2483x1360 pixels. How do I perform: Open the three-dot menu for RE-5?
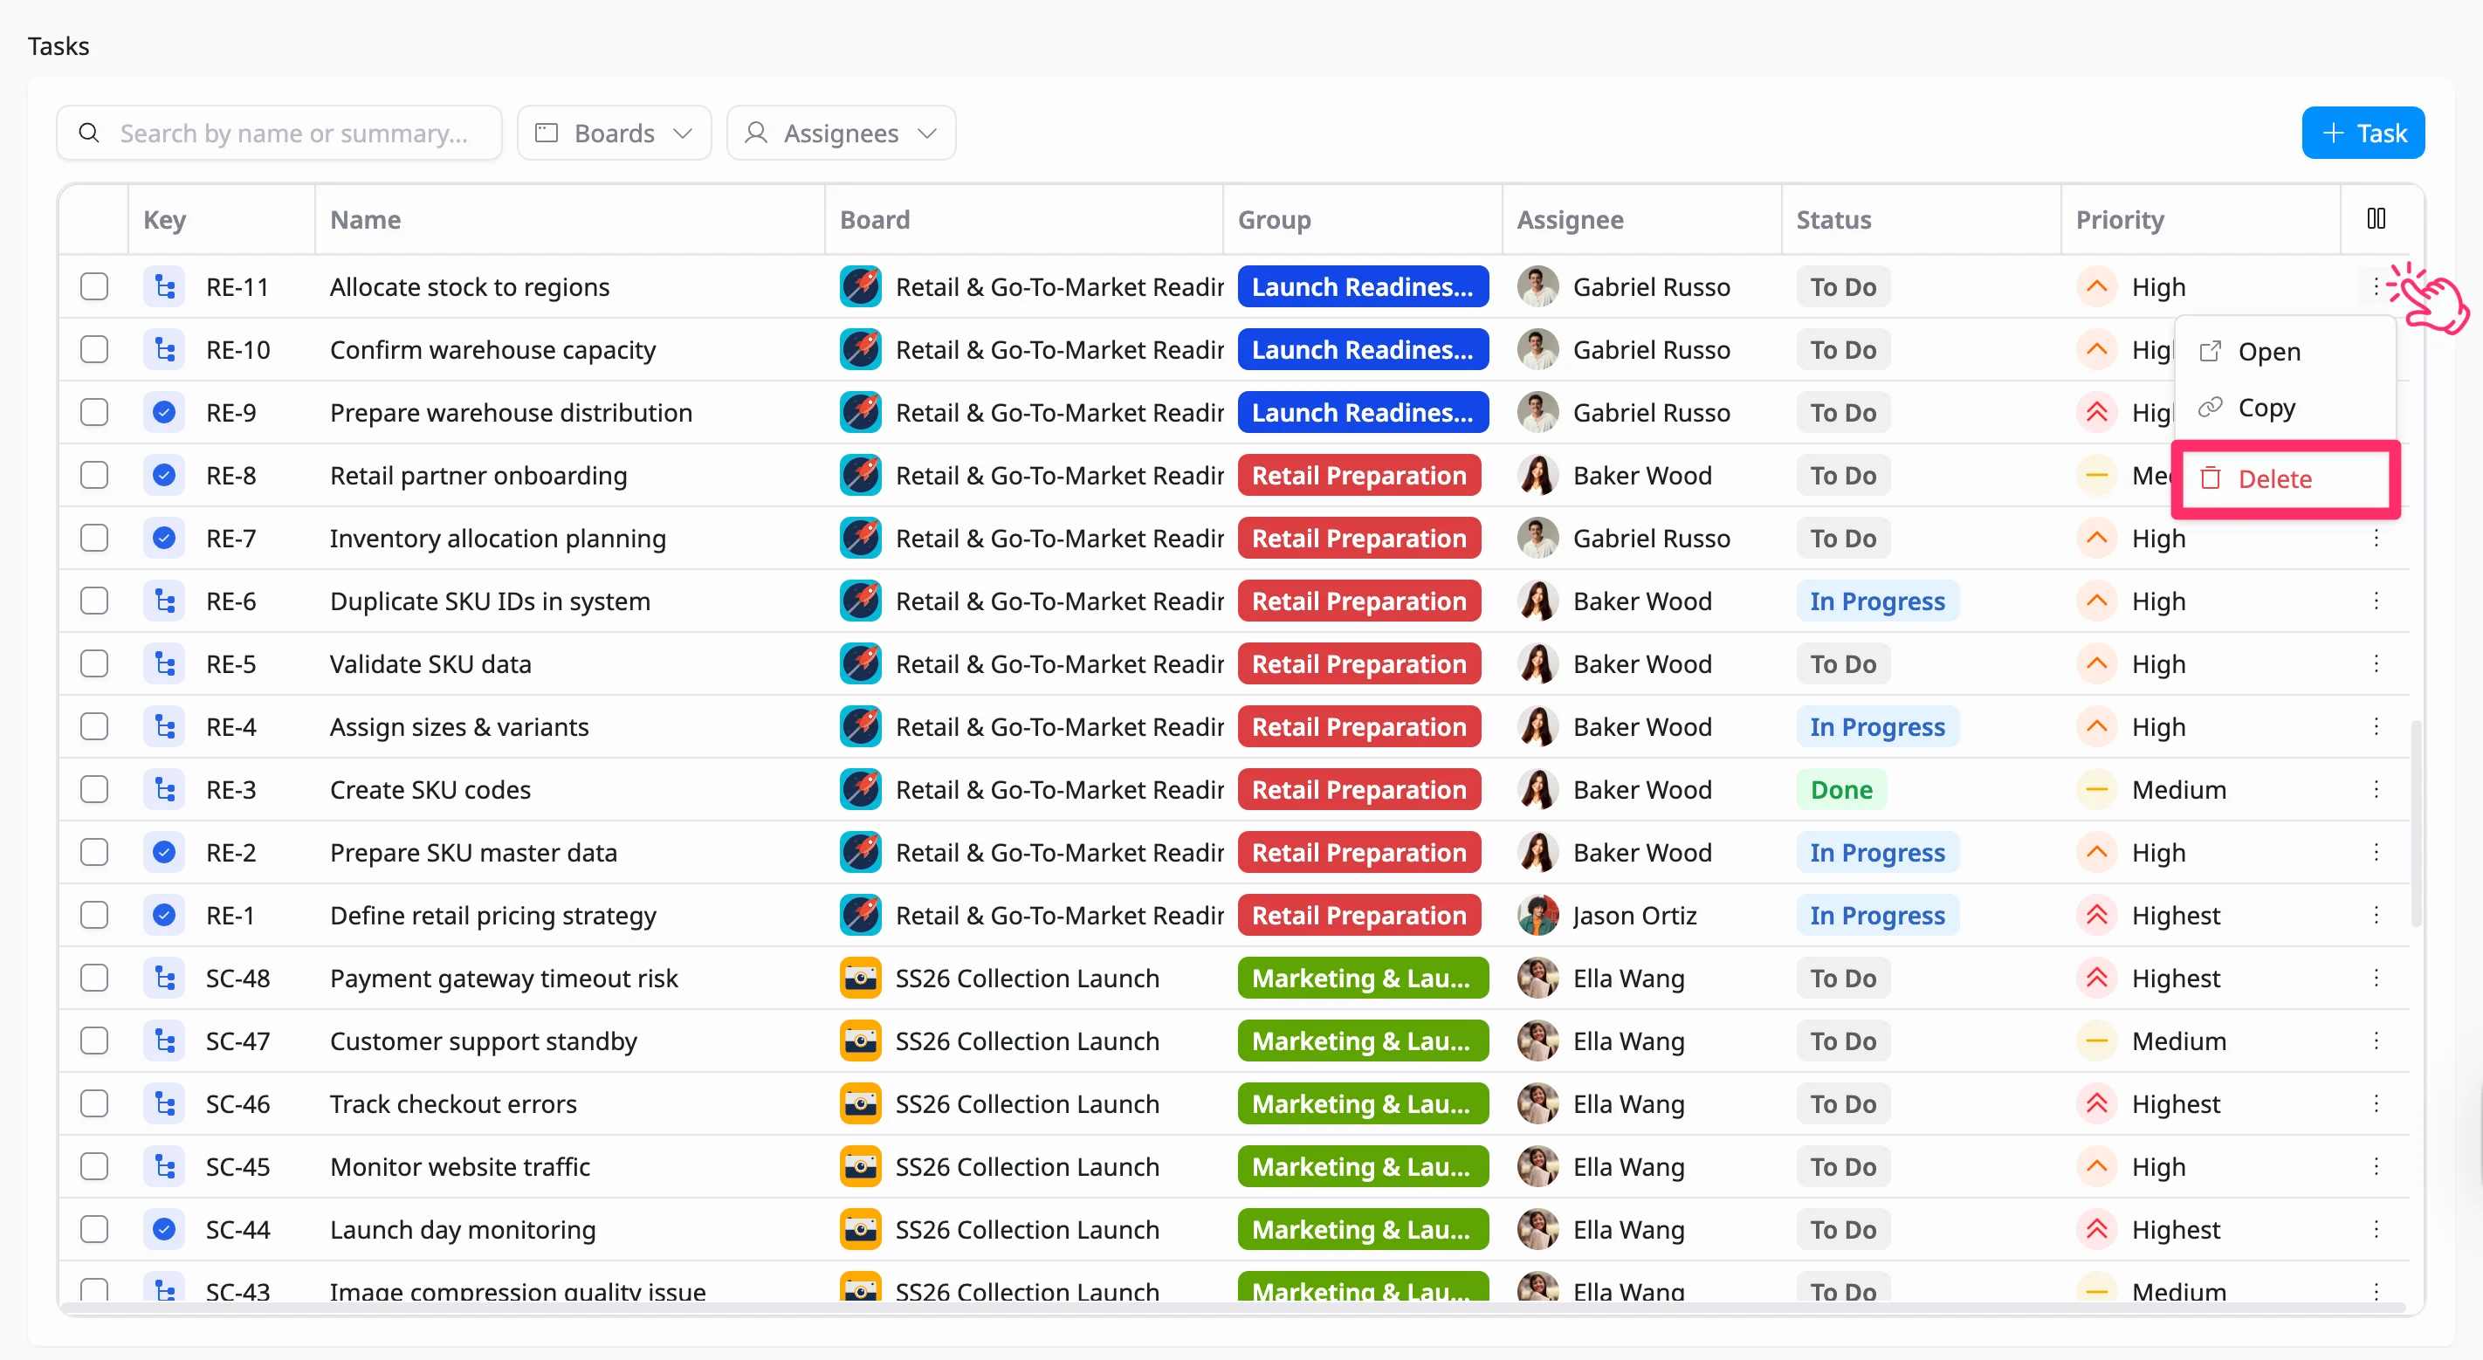pyautogui.click(x=2376, y=664)
